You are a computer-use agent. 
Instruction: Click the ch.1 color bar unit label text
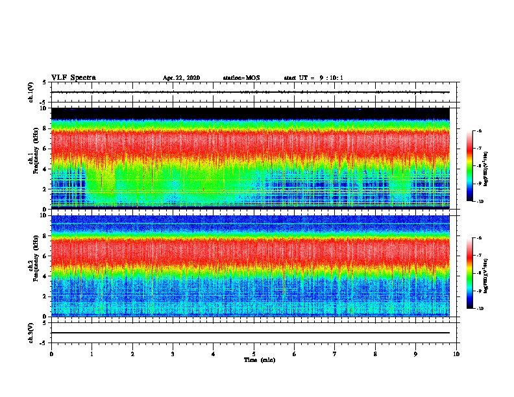click(x=486, y=169)
